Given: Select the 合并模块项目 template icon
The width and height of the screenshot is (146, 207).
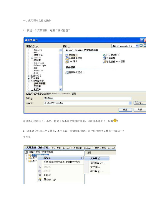Looking at the screenshot, I should [67, 58].
